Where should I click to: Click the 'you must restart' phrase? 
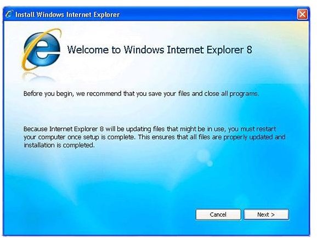point(252,129)
